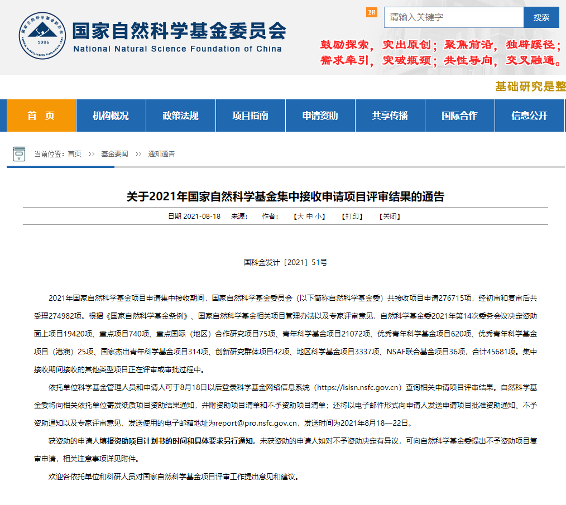Go to 通知通告 in the breadcrumb

pos(161,154)
